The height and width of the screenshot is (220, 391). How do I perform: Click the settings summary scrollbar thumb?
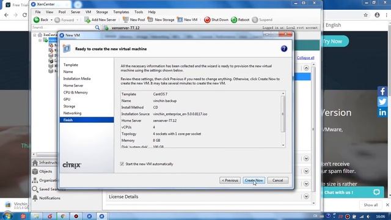tap(283, 114)
